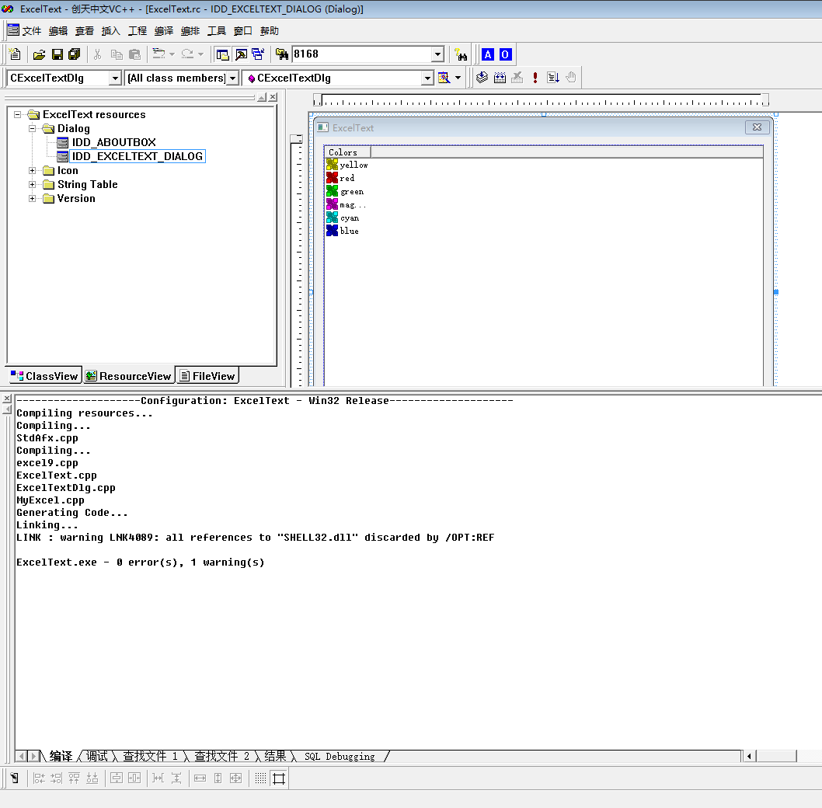The width and height of the screenshot is (822, 808).
Task: Select IDD_EXCELTEXT_DIALOG in the resource tree
Action: click(x=138, y=156)
